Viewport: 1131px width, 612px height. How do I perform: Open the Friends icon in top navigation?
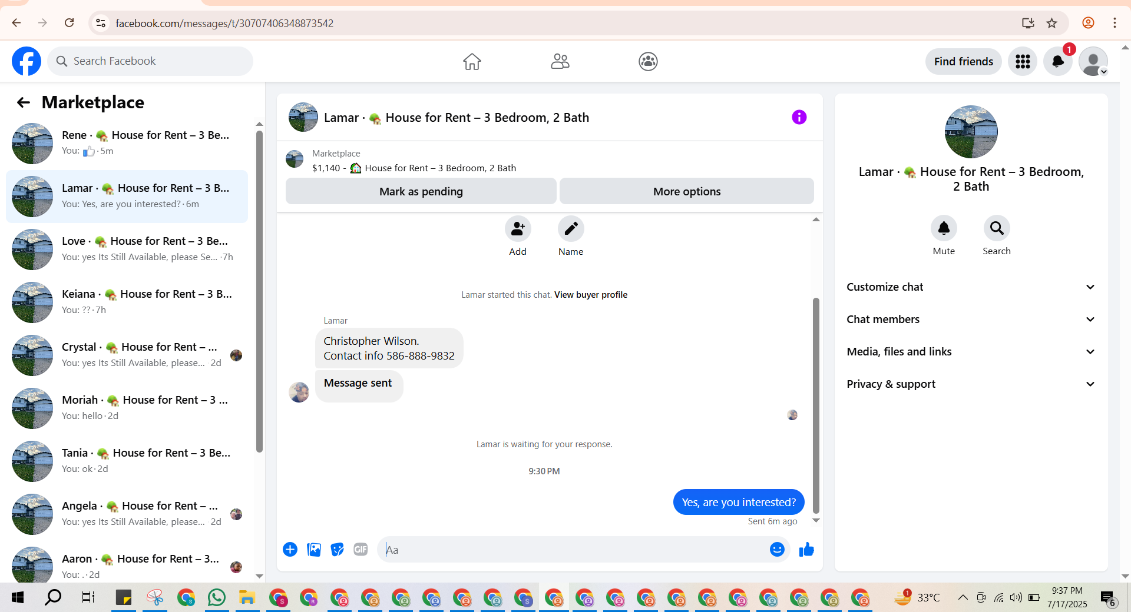click(560, 61)
